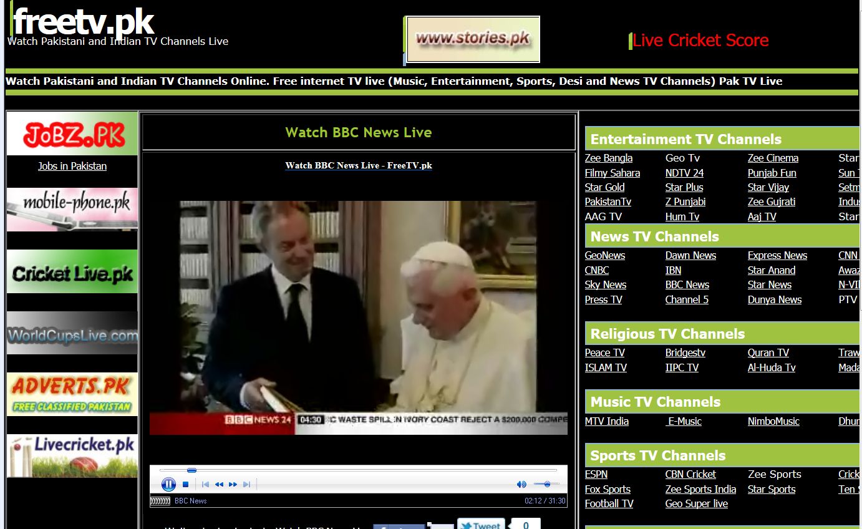Open the Al-Huda Tv channel
Viewport: 862px width, 529px height.
[772, 367]
